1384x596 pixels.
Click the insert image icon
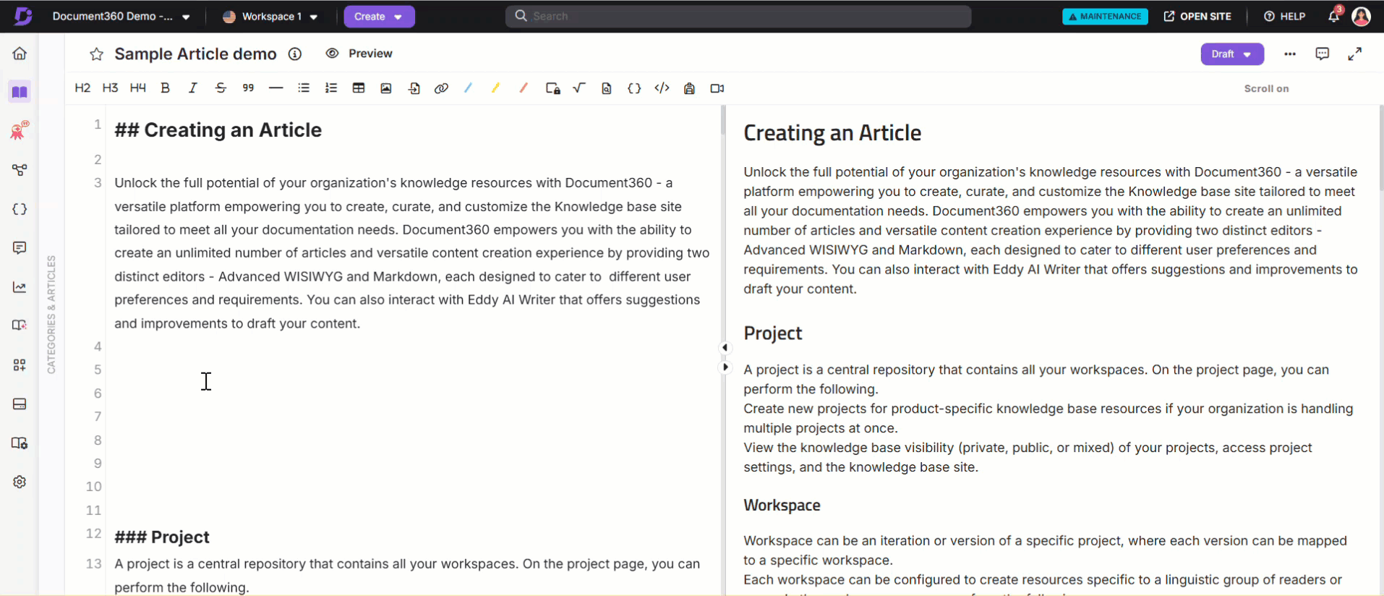point(386,88)
